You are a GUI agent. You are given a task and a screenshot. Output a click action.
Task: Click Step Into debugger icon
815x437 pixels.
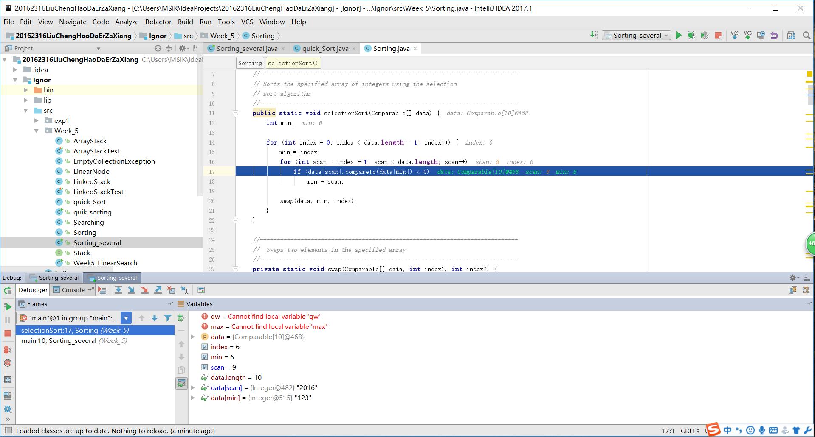[x=132, y=290]
